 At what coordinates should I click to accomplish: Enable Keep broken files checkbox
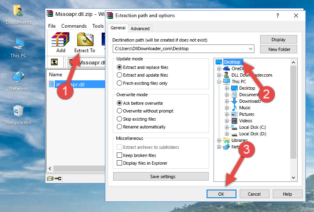point(119,155)
